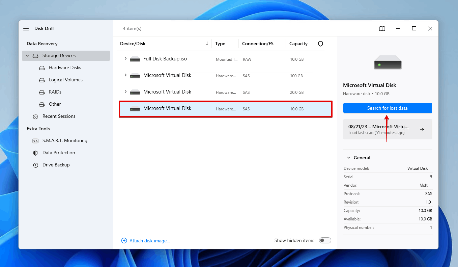
Task: Select the Full Disk Backup.iso row name
Action: pos(165,58)
